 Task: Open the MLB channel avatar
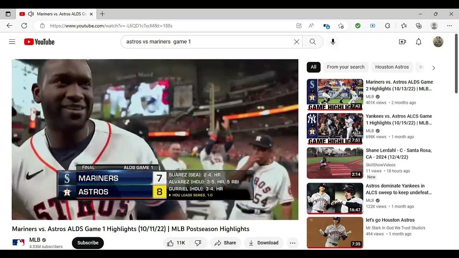pyautogui.click(x=19, y=243)
